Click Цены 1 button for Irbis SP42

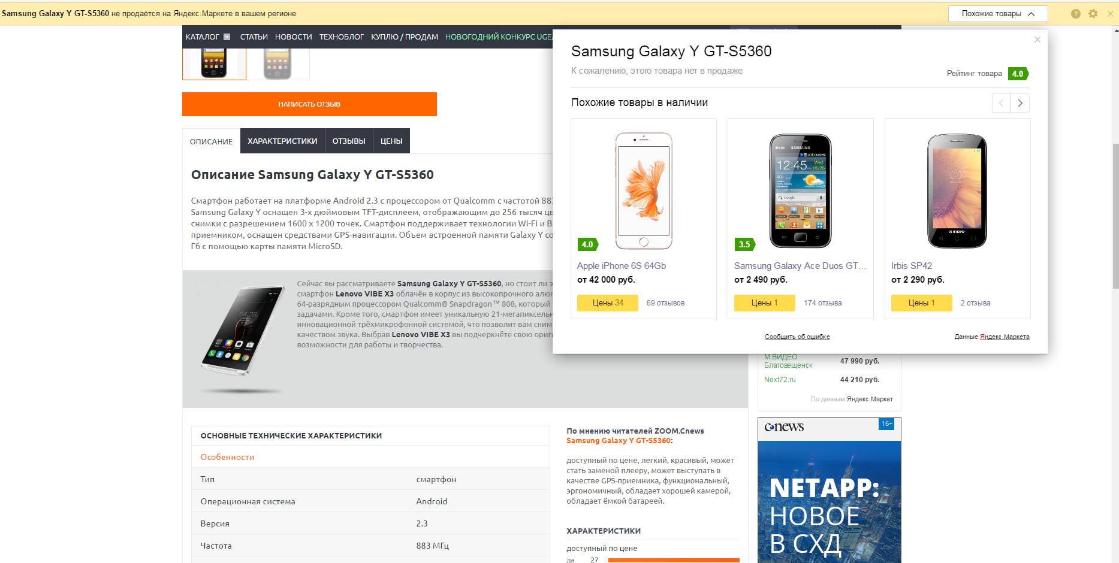pyautogui.click(x=922, y=303)
